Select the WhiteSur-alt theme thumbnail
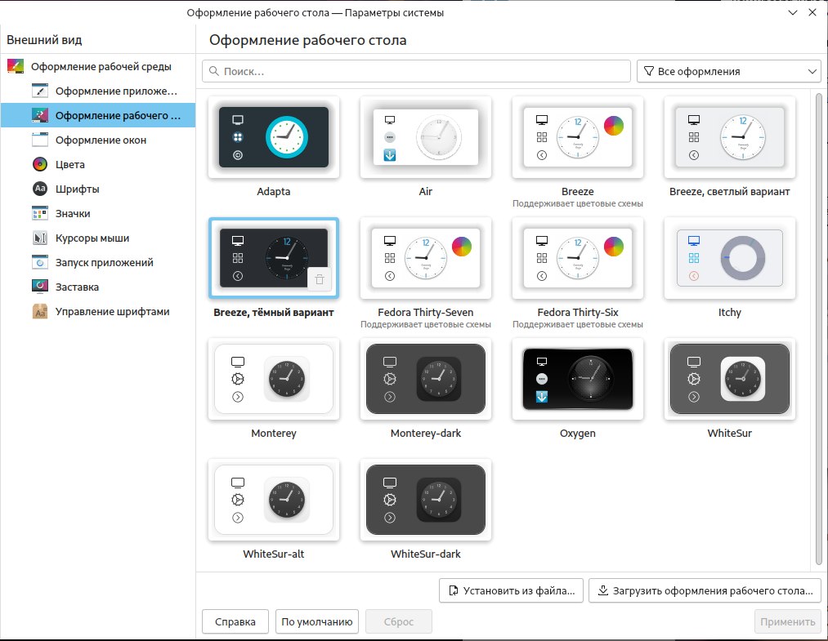 click(274, 500)
